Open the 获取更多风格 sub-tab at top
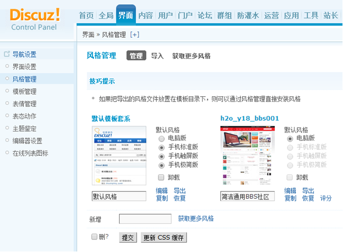 pyautogui.click(x=191, y=56)
